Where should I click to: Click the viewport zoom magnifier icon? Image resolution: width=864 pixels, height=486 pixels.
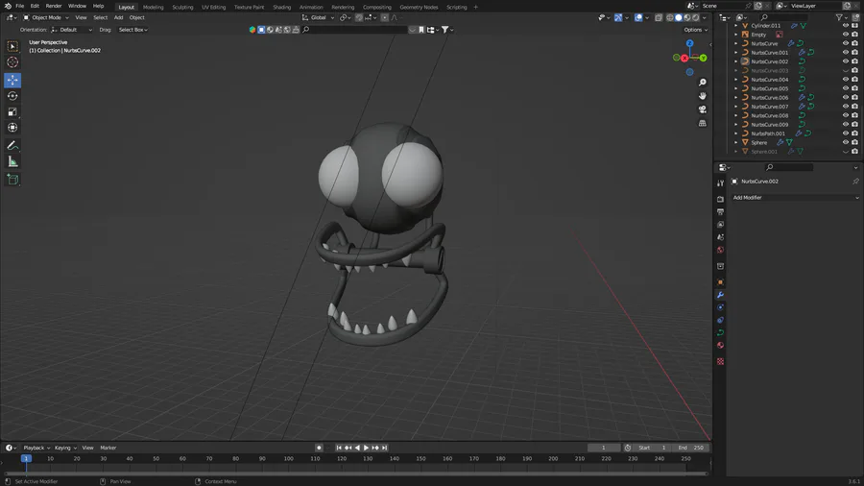(703, 82)
